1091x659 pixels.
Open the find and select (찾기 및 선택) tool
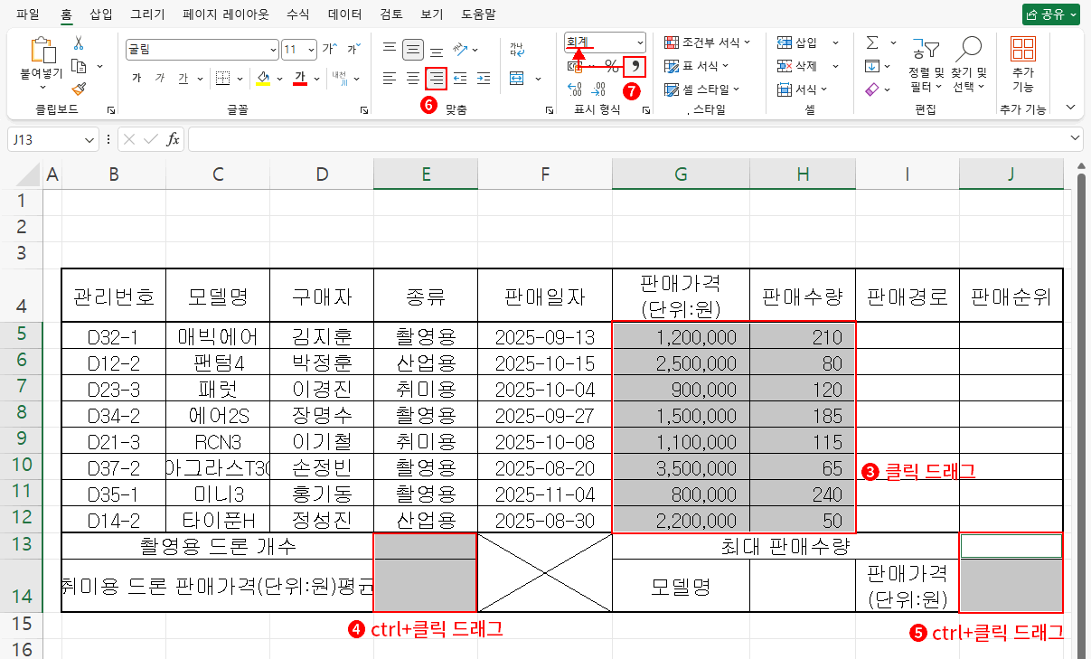click(970, 63)
